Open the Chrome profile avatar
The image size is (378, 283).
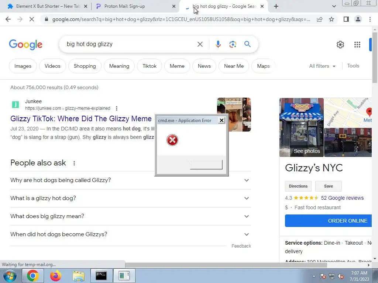click(358, 19)
